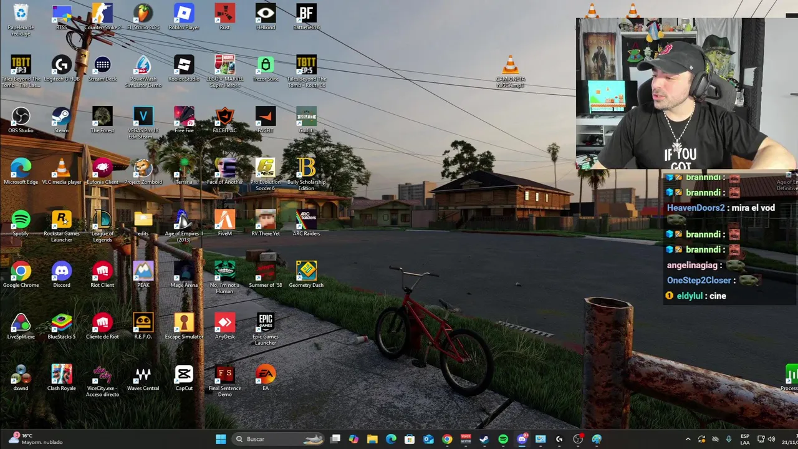The image size is (798, 449).
Task: Launch CapCut from the desktop
Action: click(x=184, y=379)
